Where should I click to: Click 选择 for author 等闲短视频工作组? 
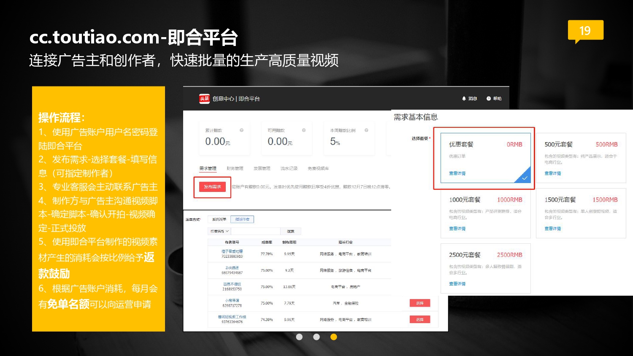coord(420,319)
